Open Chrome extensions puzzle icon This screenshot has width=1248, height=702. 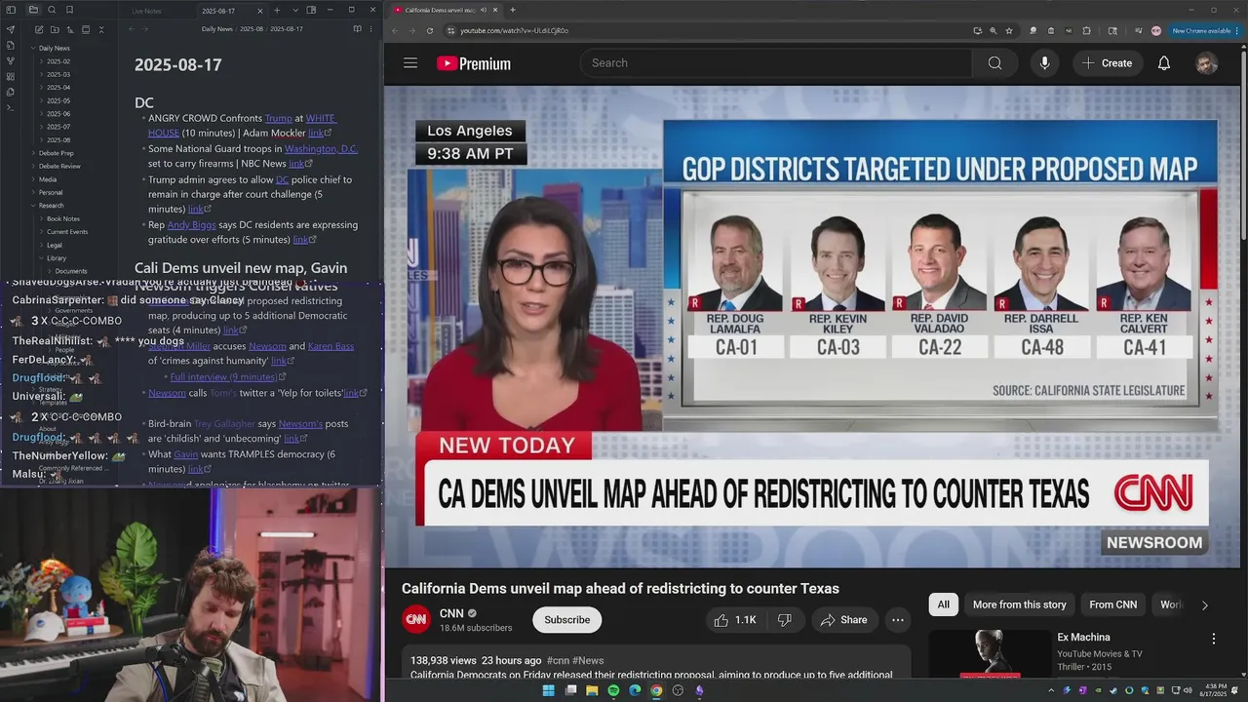[x=1087, y=30]
